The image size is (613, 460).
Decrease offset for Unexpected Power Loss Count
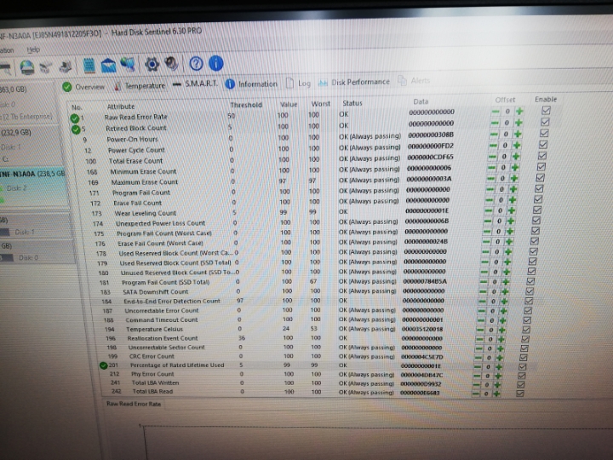(x=487, y=221)
